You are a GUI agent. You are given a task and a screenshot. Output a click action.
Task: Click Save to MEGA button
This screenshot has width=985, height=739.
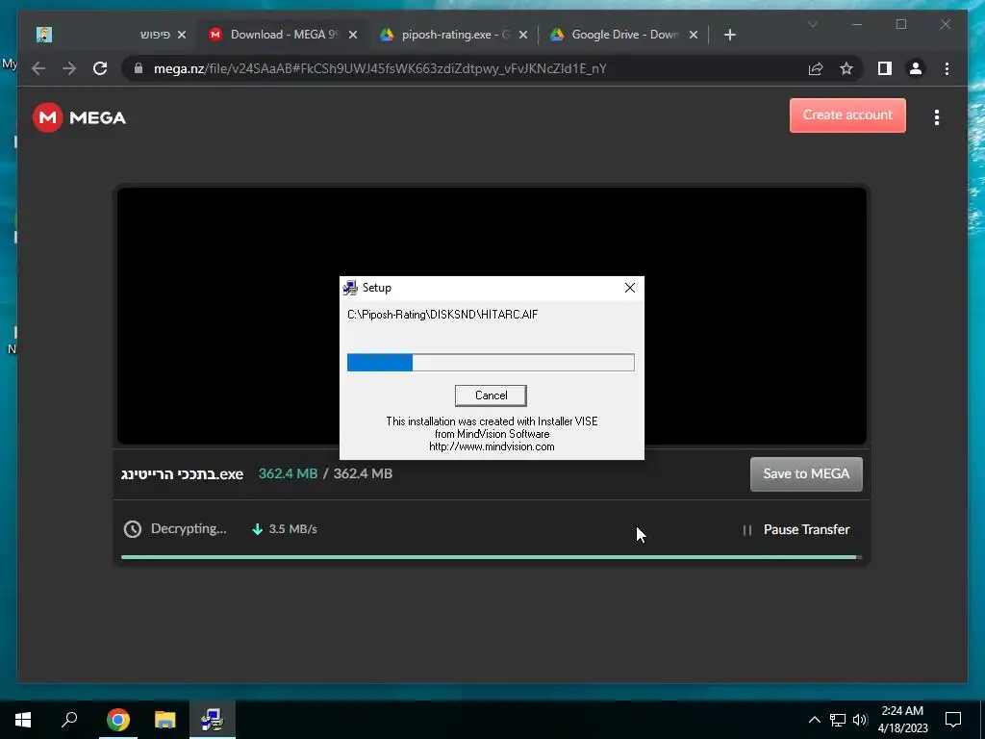pyautogui.click(x=806, y=473)
